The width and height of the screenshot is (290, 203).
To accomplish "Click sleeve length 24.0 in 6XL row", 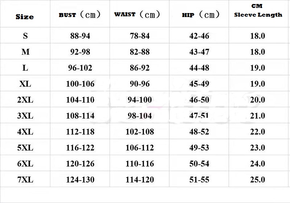I will [258, 163].
